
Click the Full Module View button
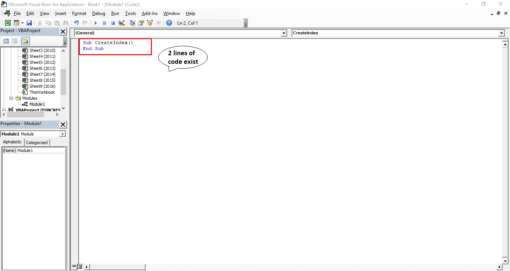pyautogui.click(x=80, y=267)
